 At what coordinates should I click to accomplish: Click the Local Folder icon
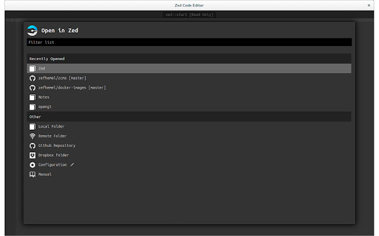click(x=33, y=126)
